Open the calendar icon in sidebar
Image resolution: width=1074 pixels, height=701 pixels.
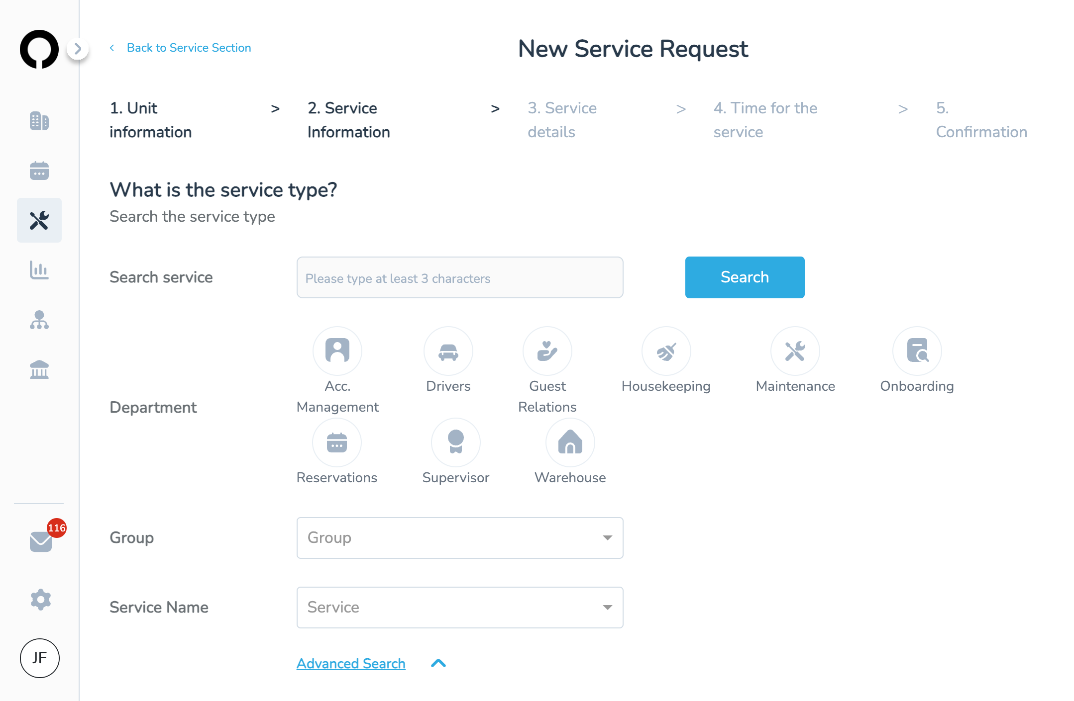click(x=39, y=171)
